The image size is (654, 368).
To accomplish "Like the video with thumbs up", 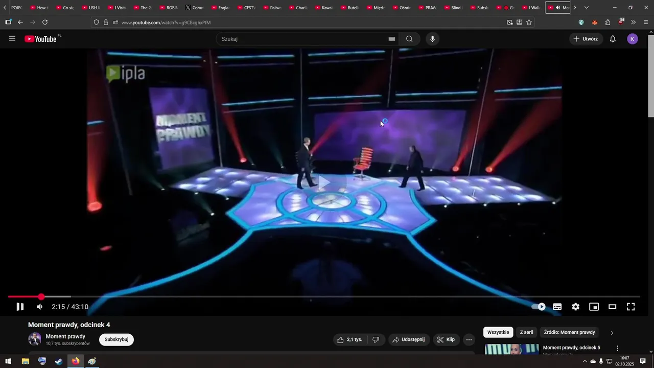I will pyautogui.click(x=350, y=339).
